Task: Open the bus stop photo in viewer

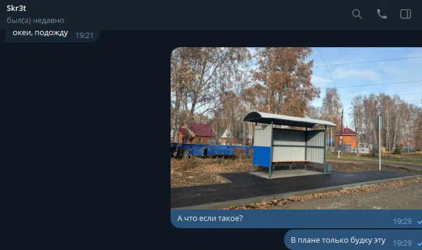Action: pyautogui.click(x=296, y=128)
